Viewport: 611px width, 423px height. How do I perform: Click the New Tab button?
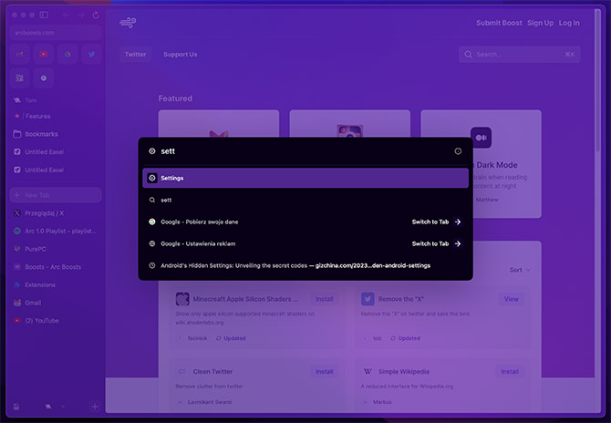coord(56,195)
